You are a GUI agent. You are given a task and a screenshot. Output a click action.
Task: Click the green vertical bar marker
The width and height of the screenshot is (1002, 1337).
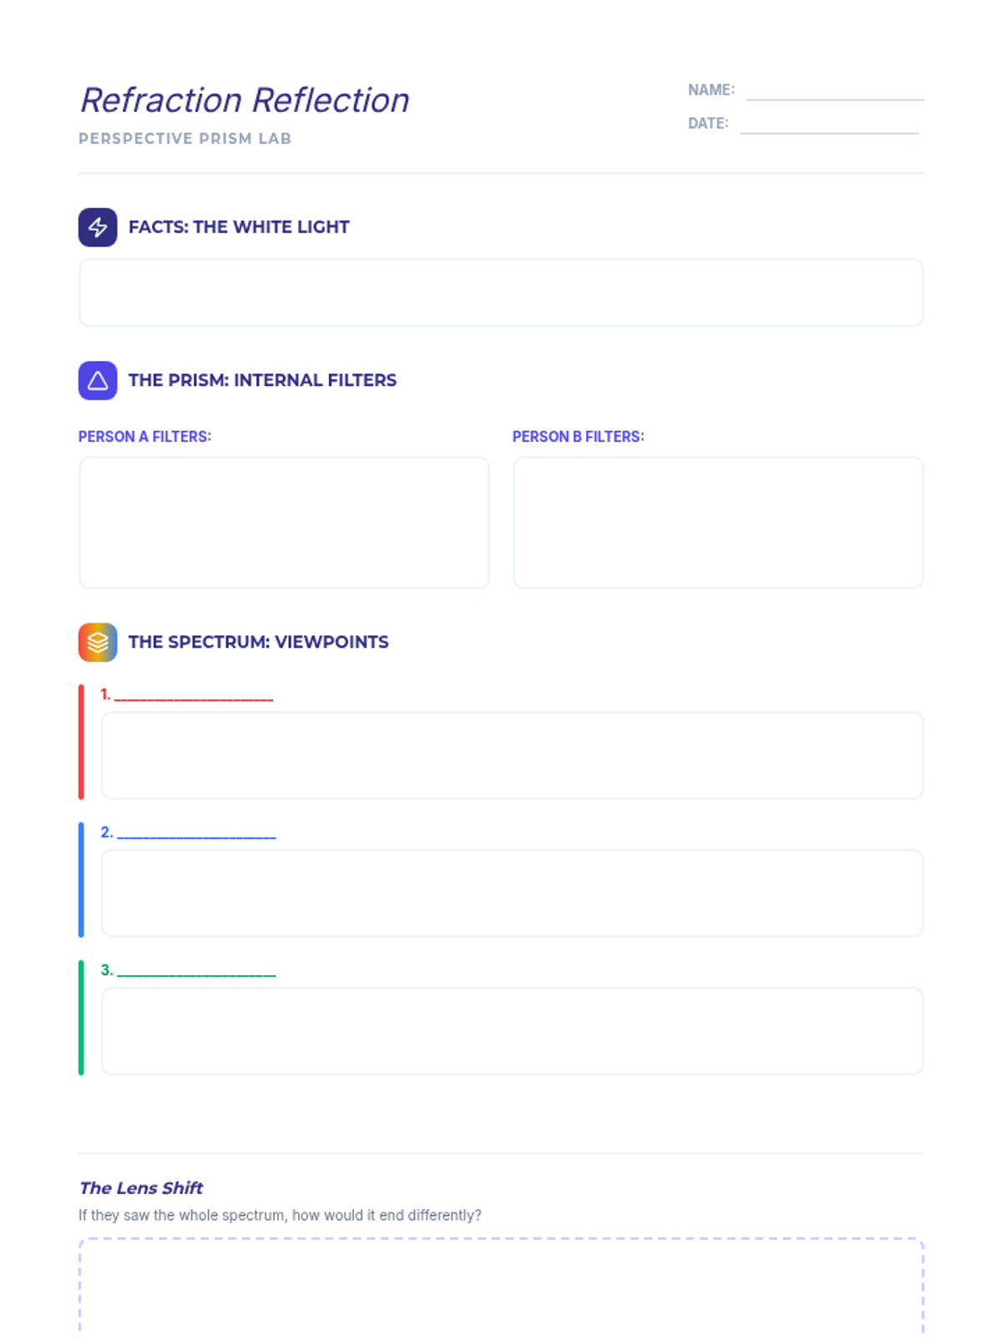81,1018
